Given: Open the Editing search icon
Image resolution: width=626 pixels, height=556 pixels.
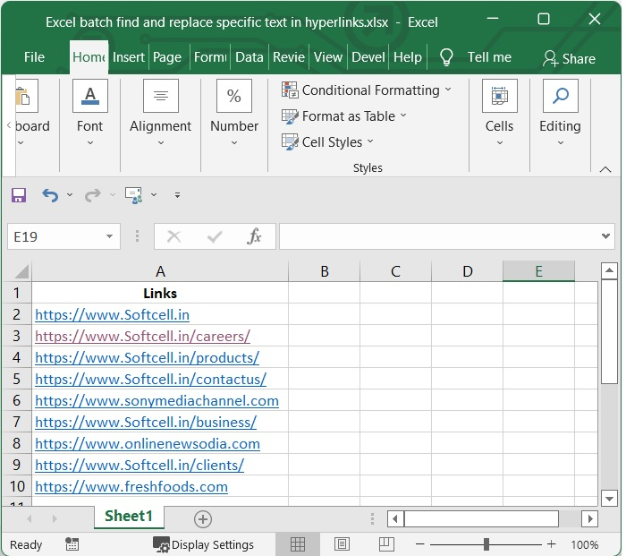Looking at the screenshot, I should pos(560,97).
